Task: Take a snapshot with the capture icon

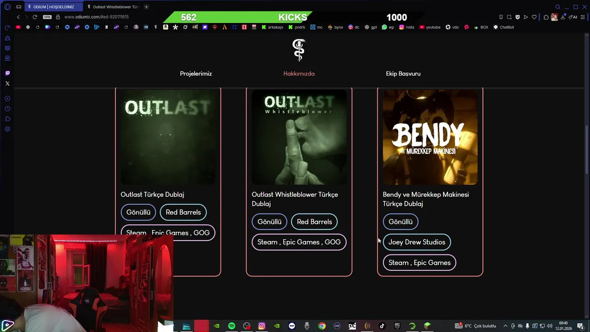Action: pyautogui.click(x=509, y=17)
